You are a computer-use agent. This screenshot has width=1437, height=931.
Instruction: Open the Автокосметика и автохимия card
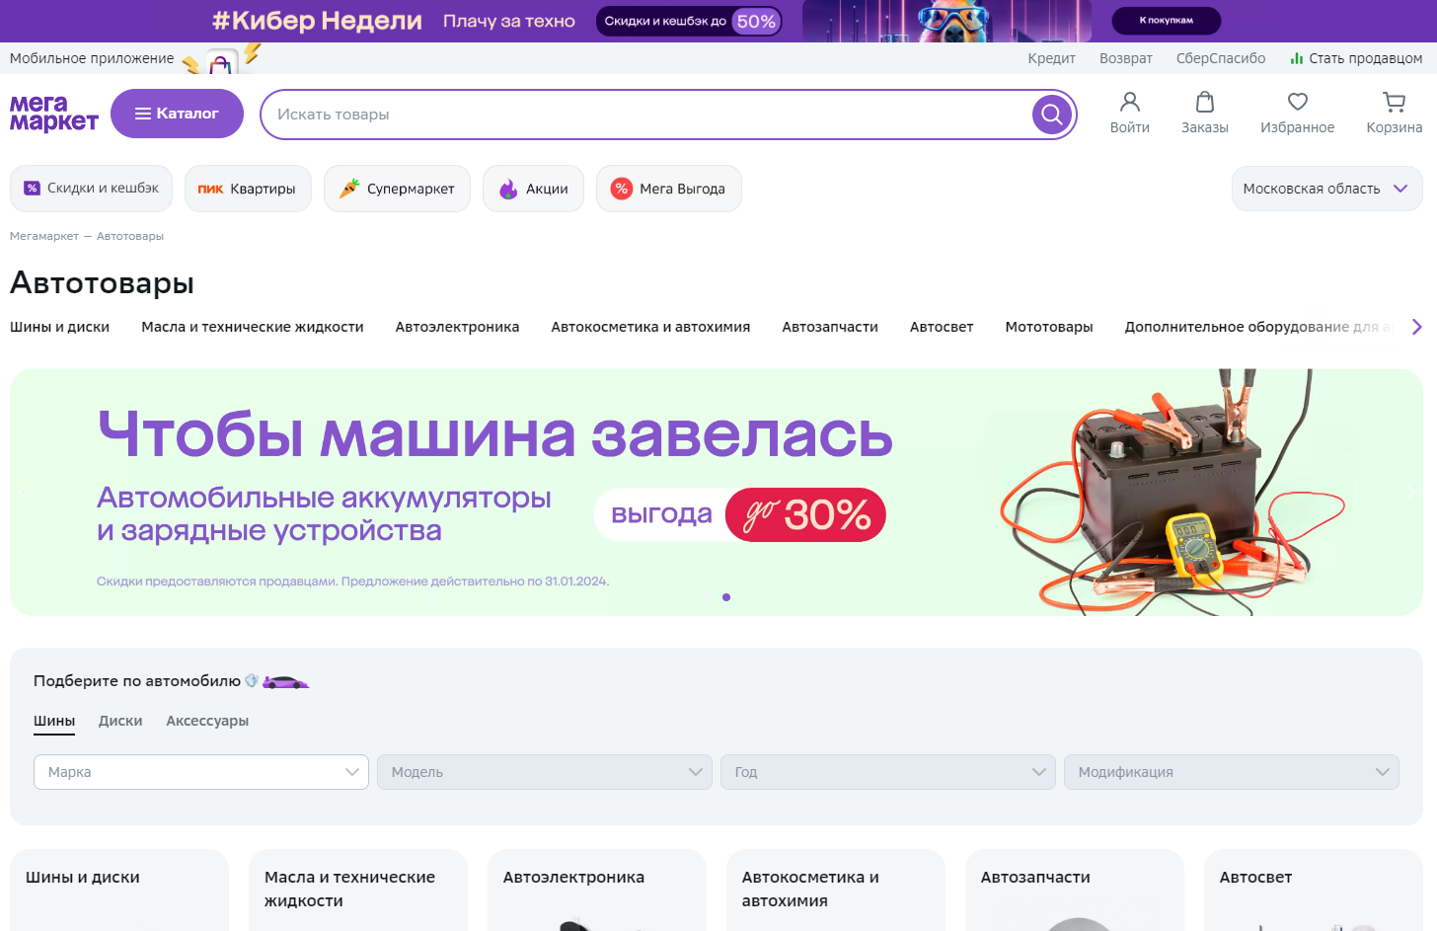(x=836, y=891)
